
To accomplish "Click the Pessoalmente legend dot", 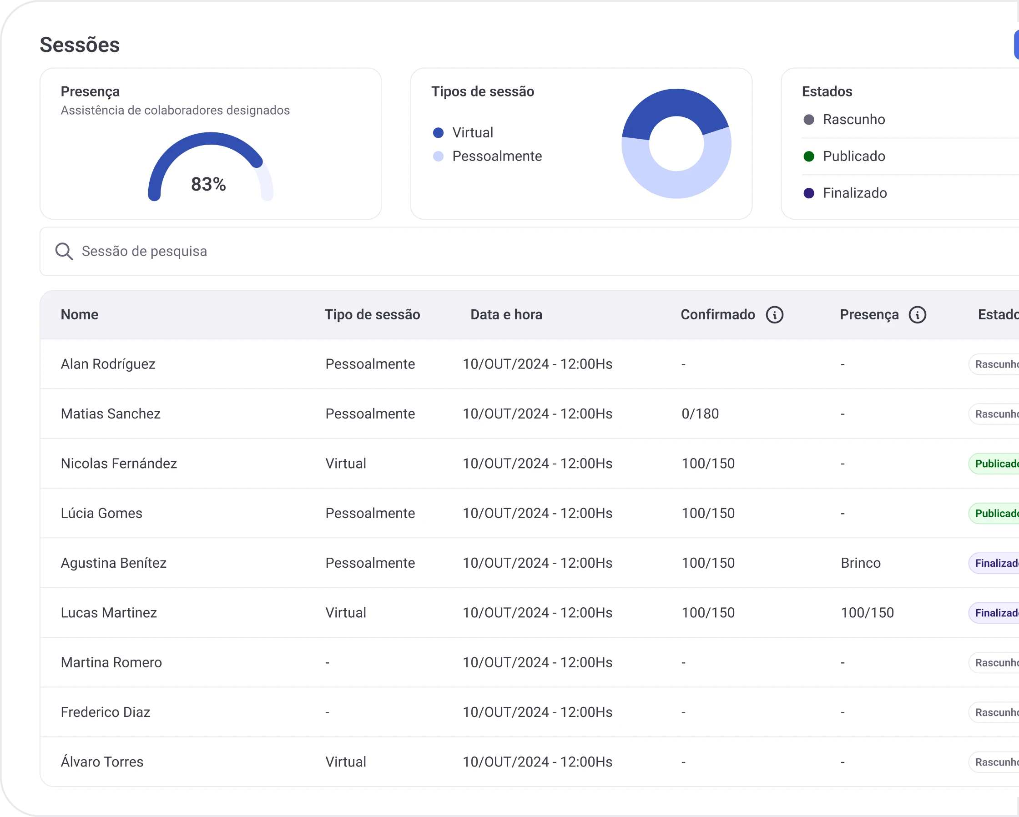I will (x=438, y=156).
